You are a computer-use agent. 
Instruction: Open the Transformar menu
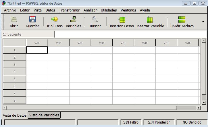[x=69, y=10]
